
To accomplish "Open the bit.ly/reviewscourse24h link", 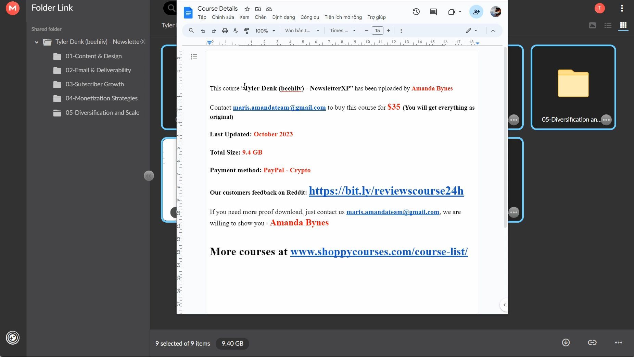I will coord(386,191).
